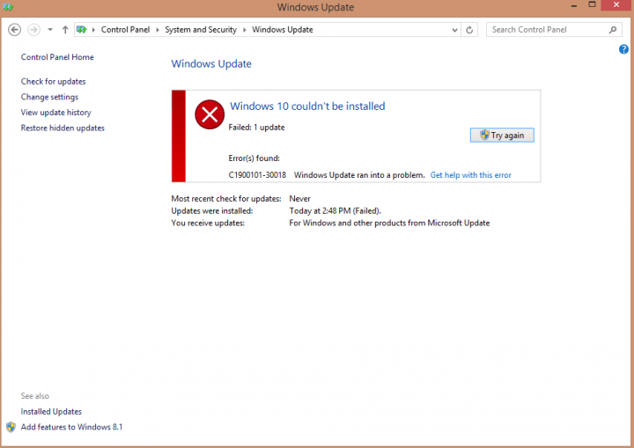The width and height of the screenshot is (634, 448).
Task: Select Control Panel breadcrumb
Action: pos(125,30)
